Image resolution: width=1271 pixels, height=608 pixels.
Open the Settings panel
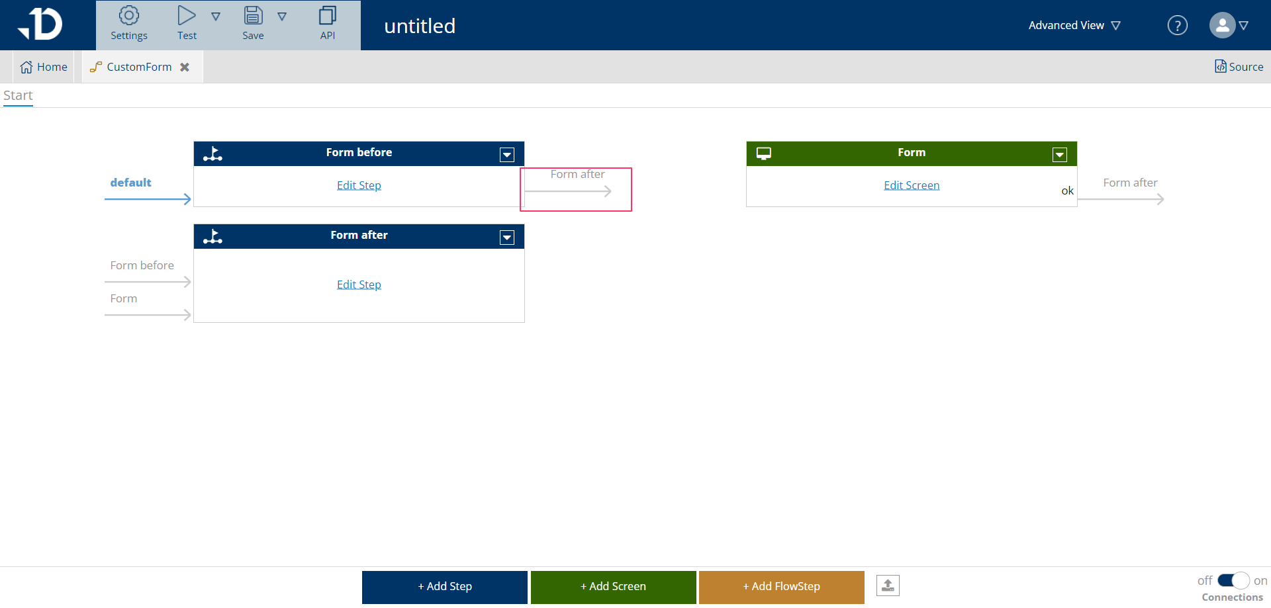[x=128, y=24]
